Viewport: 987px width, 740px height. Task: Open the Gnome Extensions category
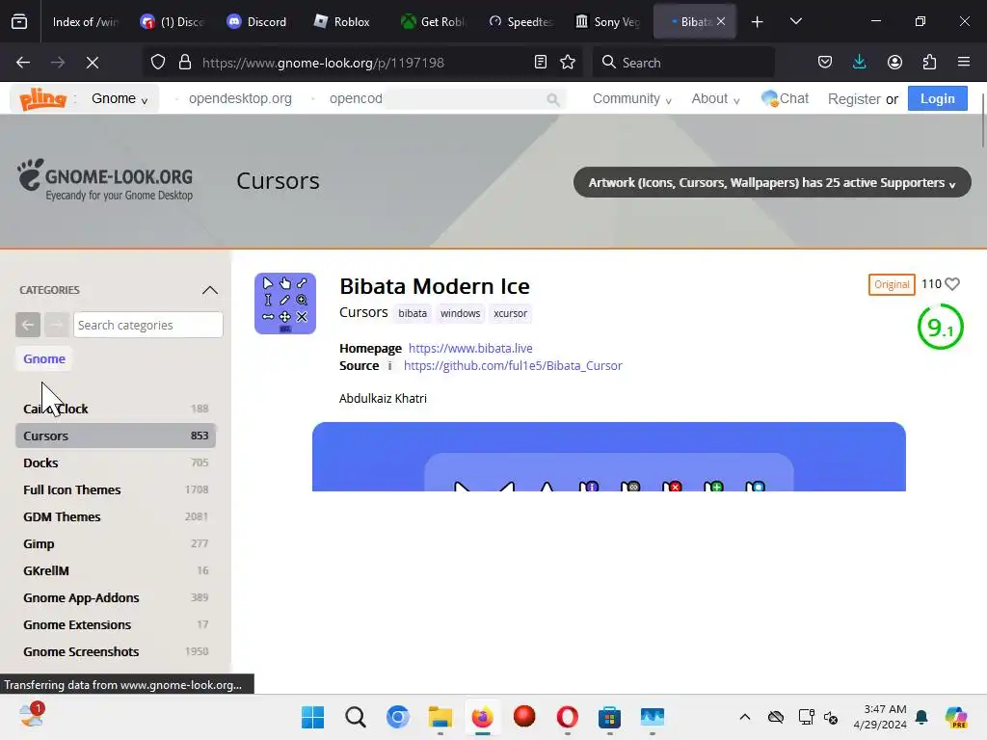(x=116, y=624)
